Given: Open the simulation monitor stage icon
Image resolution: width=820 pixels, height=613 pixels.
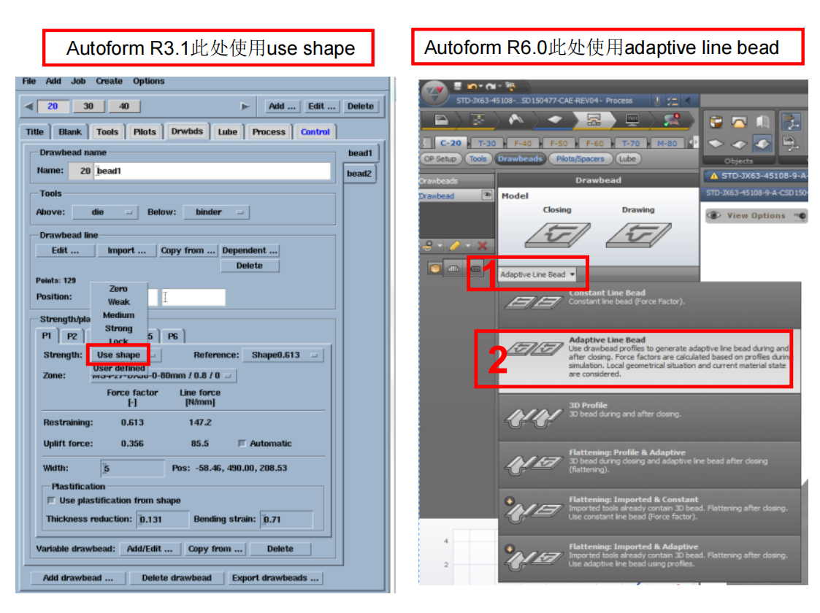Looking at the screenshot, I should coord(632,120).
